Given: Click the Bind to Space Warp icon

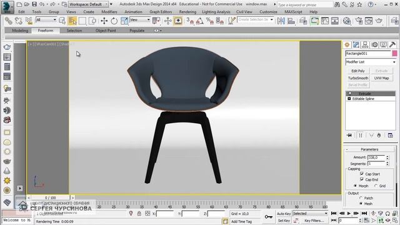Looking at the screenshot, I should coord(29,21).
